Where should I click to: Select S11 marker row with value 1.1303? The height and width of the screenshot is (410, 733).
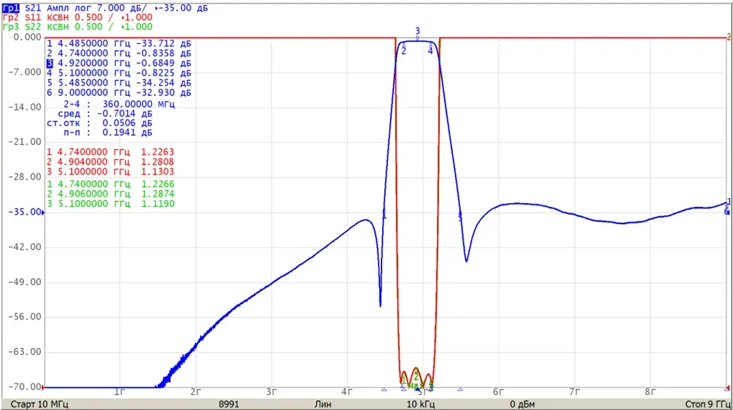click(x=110, y=172)
